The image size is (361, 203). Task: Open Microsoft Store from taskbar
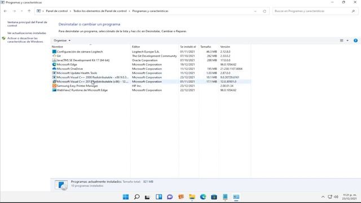(x=214, y=197)
